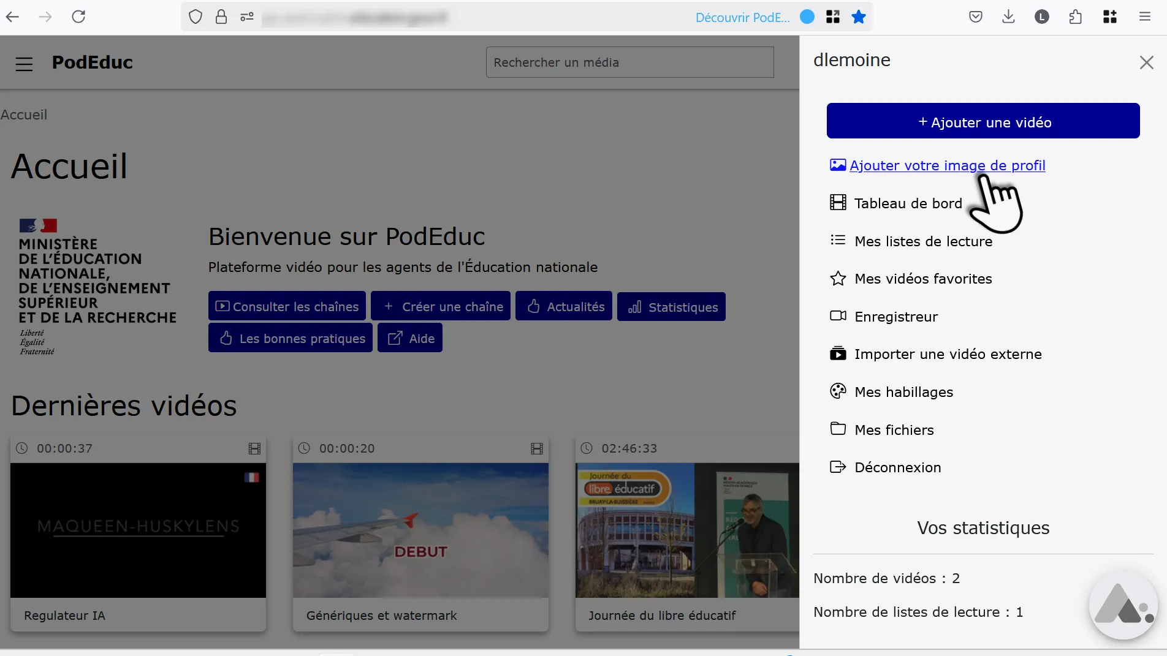Screen dimensions: 1167x656
Task: Open Les bonnes pratiques button
Action: coord(291,338)
